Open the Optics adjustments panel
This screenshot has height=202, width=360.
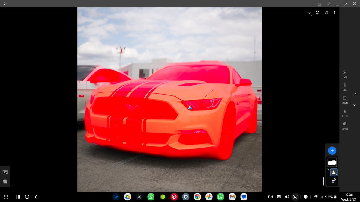(x=345, y=125)
